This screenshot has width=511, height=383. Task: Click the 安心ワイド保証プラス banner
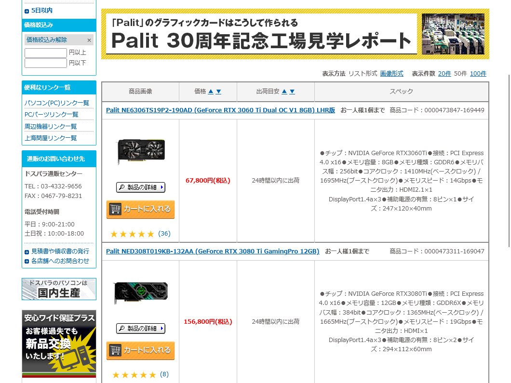click(x=59, y=343)
